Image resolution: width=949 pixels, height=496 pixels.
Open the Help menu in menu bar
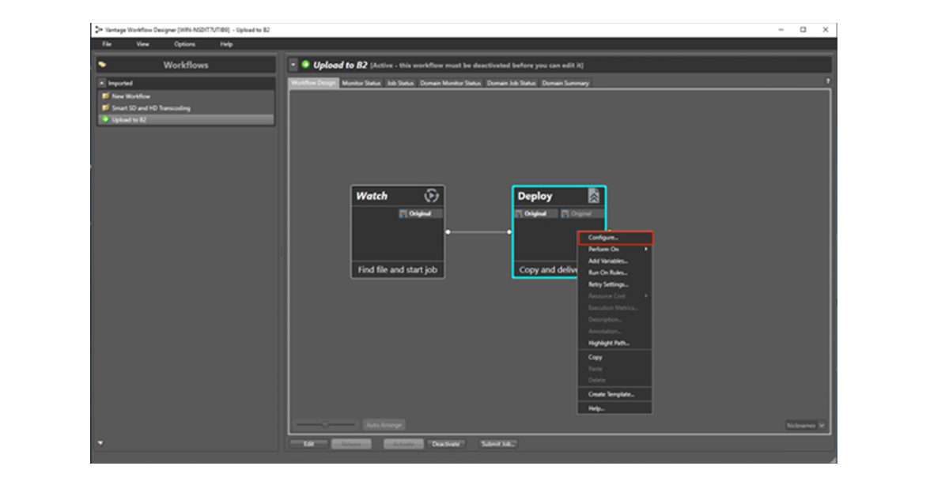[226, 44]
